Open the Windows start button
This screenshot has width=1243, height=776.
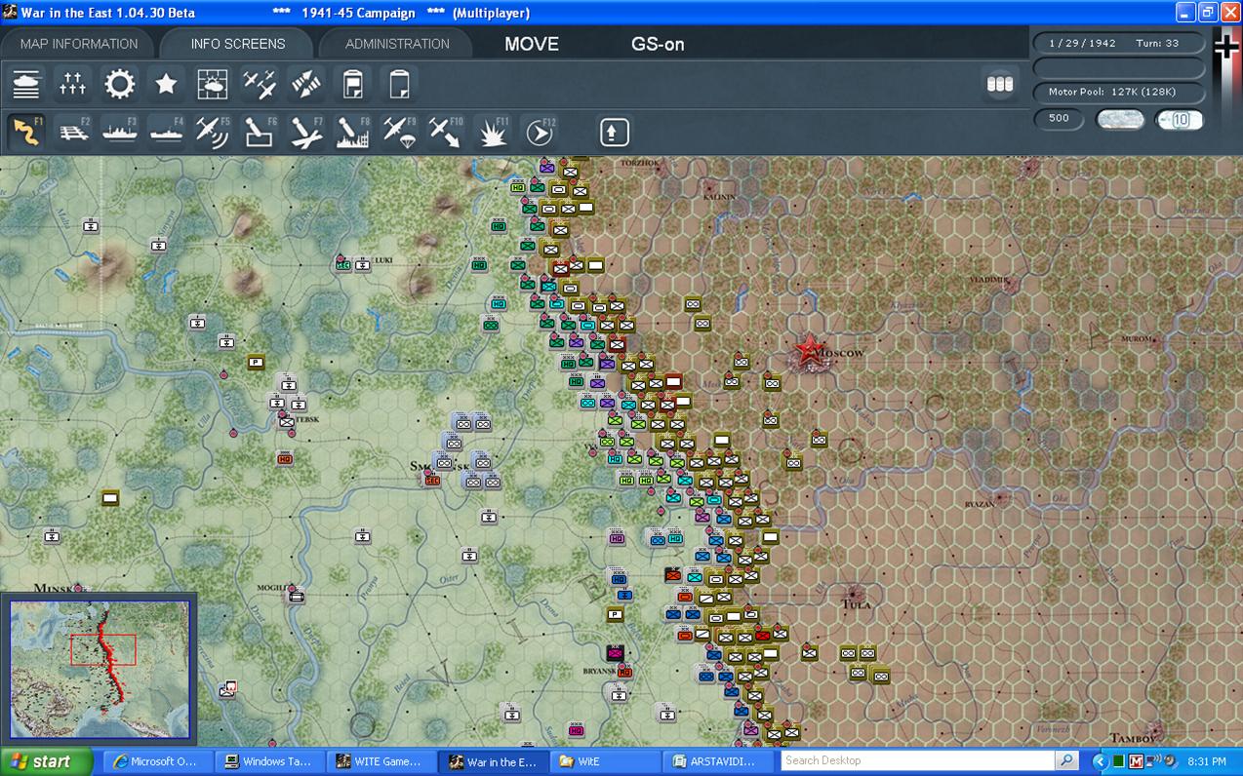pyautogui.click(x=46, y=761)
